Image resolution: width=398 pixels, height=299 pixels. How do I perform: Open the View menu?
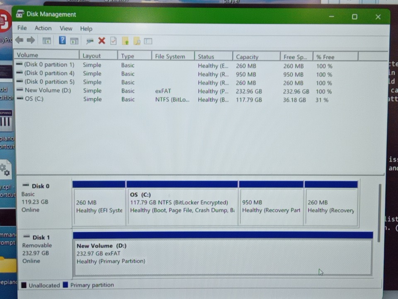pos(66,29)
